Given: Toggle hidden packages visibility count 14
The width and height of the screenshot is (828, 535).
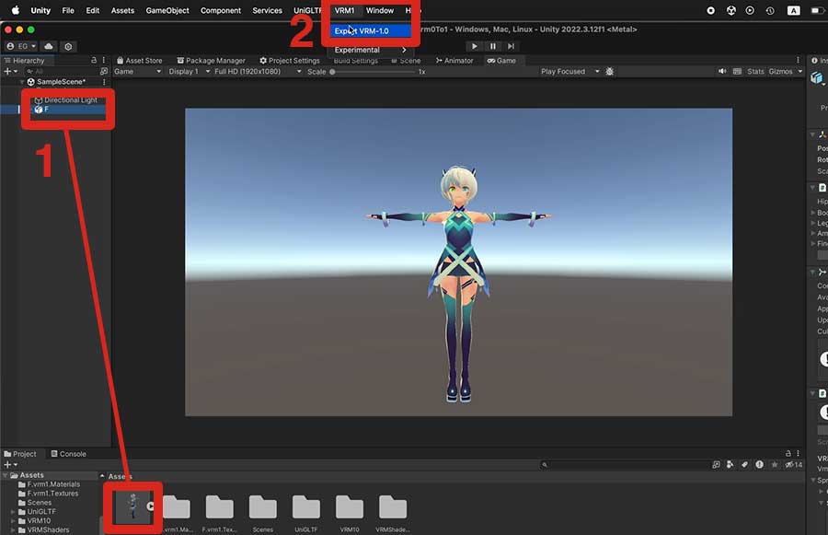Looking at the screenshot, I should click(x=793, y=465).
